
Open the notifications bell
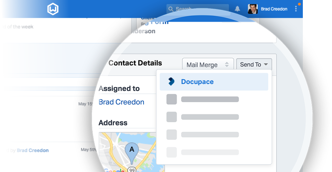(x=237, y=9)
